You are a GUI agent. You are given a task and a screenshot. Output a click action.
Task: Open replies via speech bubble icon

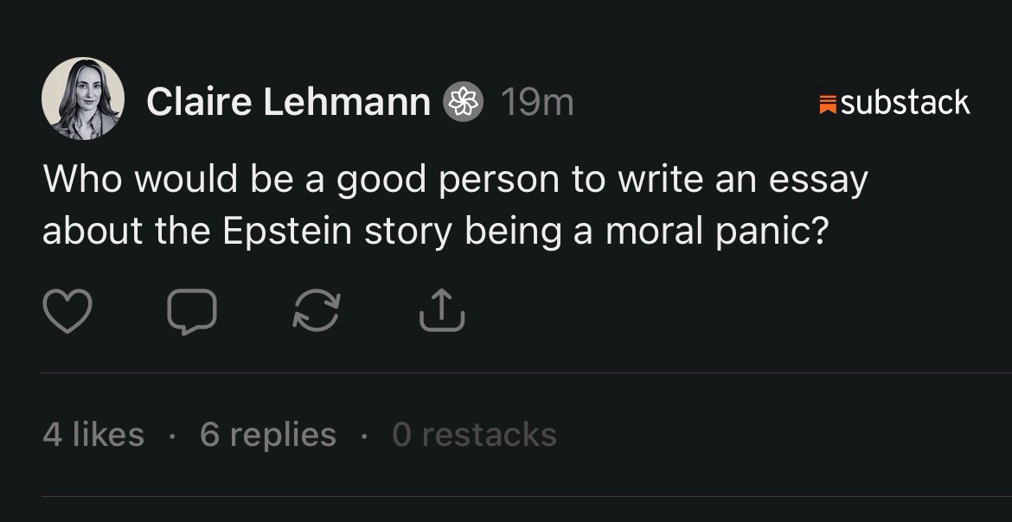click(x=191, y=311)
